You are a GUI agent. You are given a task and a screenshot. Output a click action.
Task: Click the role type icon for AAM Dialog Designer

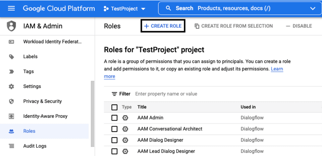point(125,140)
